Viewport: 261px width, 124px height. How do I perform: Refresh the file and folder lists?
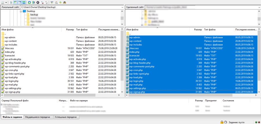pos(29,2)
